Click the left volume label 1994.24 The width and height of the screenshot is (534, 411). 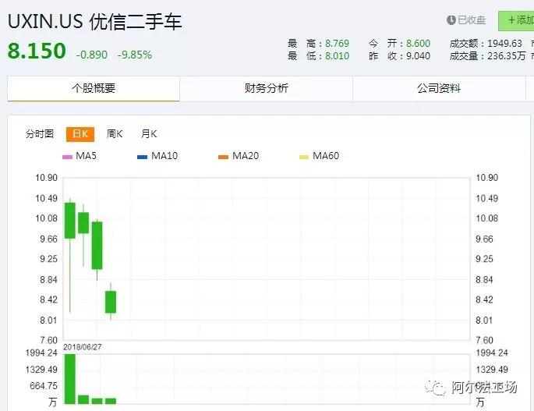click(x=41, y=353)
